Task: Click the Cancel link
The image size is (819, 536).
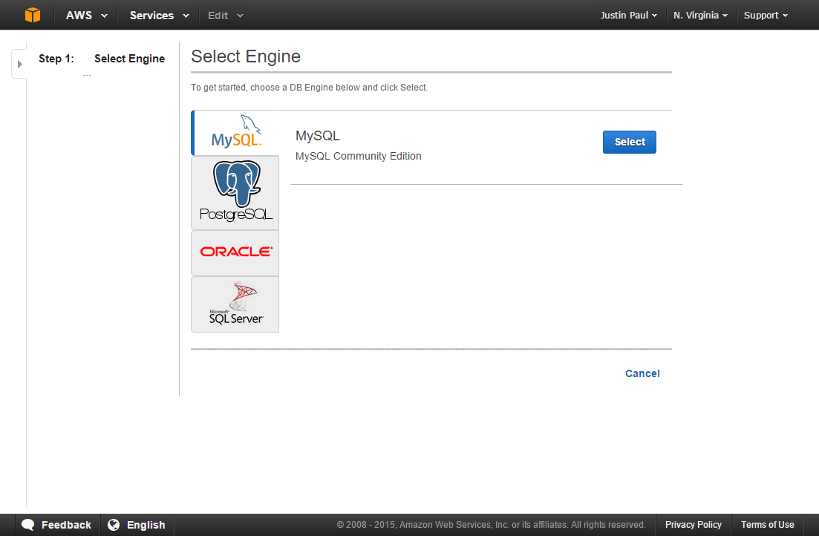Action: point(642,373)
